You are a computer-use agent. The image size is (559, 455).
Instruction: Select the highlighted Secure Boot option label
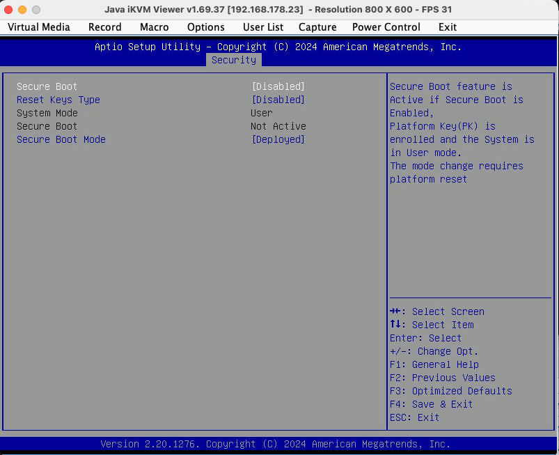(47, 86)
